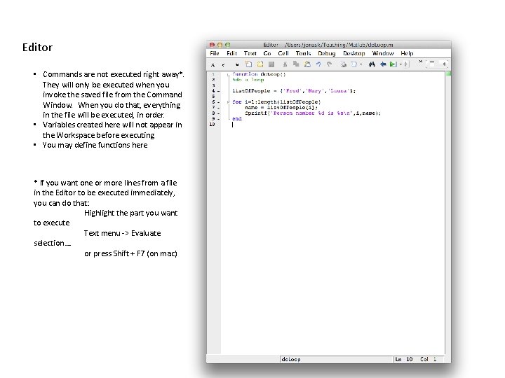Click the green code analyzer indicator square

[x=448, y=74]
